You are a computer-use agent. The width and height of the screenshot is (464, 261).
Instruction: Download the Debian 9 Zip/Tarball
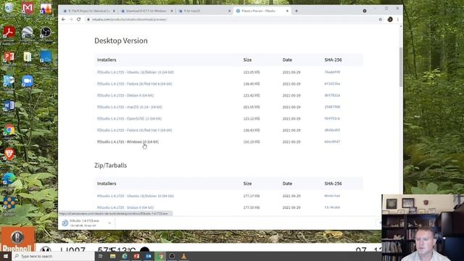(x=125, y=207)
